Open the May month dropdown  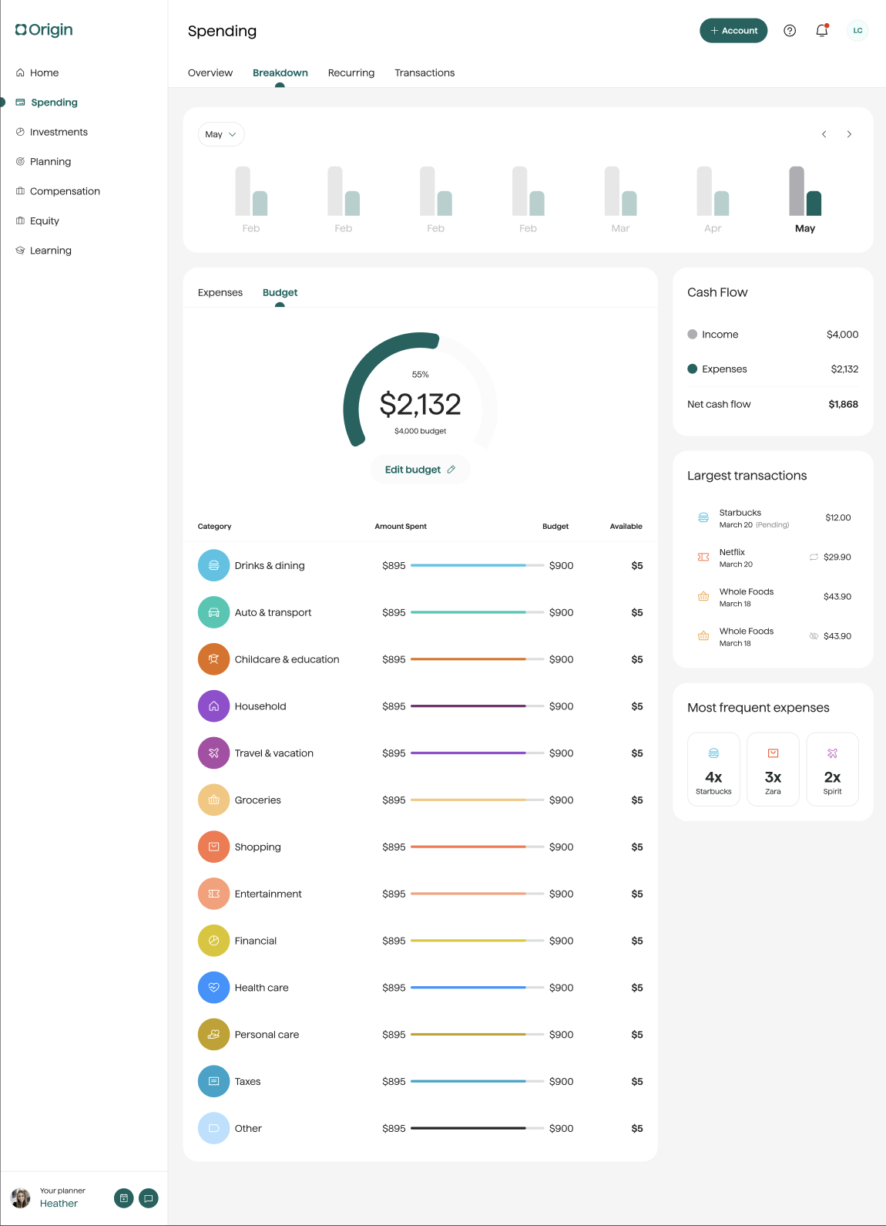(x=221, y=134)
